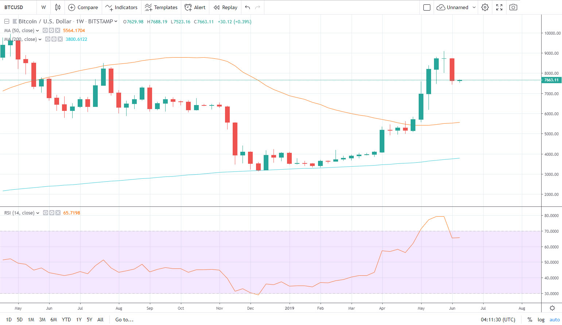Select the All time range
Image resolution: width=562 pixels, height=325 pixels.
(x=100, y=320)
